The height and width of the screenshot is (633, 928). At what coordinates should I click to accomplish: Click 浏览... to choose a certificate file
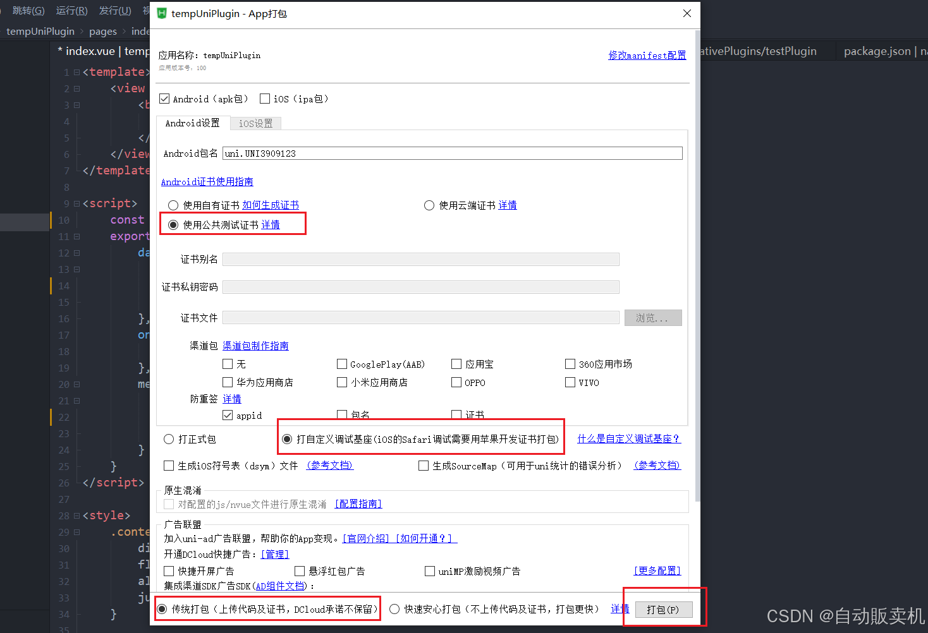[652, 317]
